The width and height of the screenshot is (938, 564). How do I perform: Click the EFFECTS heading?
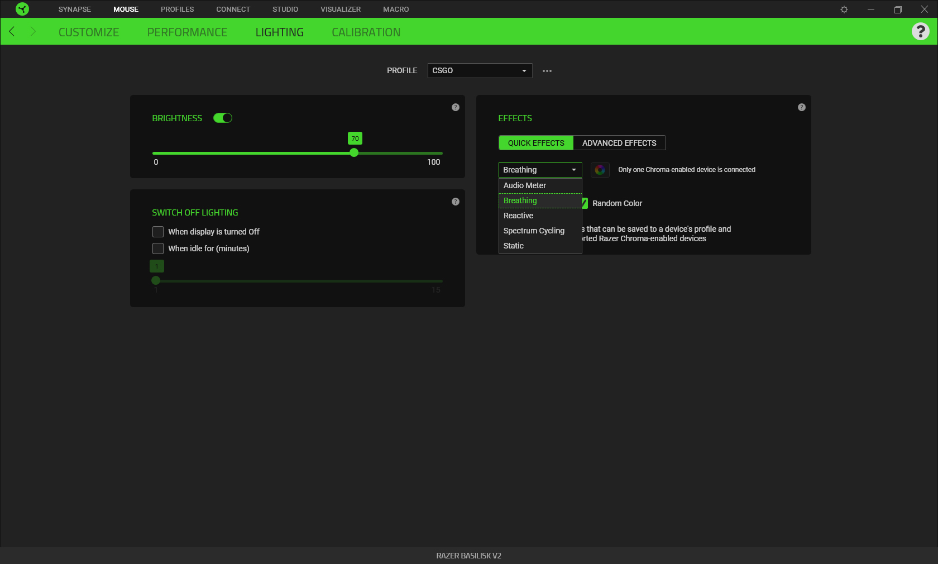pyautogui.click(x=515, y=118)
